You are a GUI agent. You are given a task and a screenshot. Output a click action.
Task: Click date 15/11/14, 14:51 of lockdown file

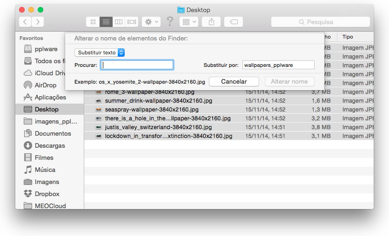coord(265,136)
